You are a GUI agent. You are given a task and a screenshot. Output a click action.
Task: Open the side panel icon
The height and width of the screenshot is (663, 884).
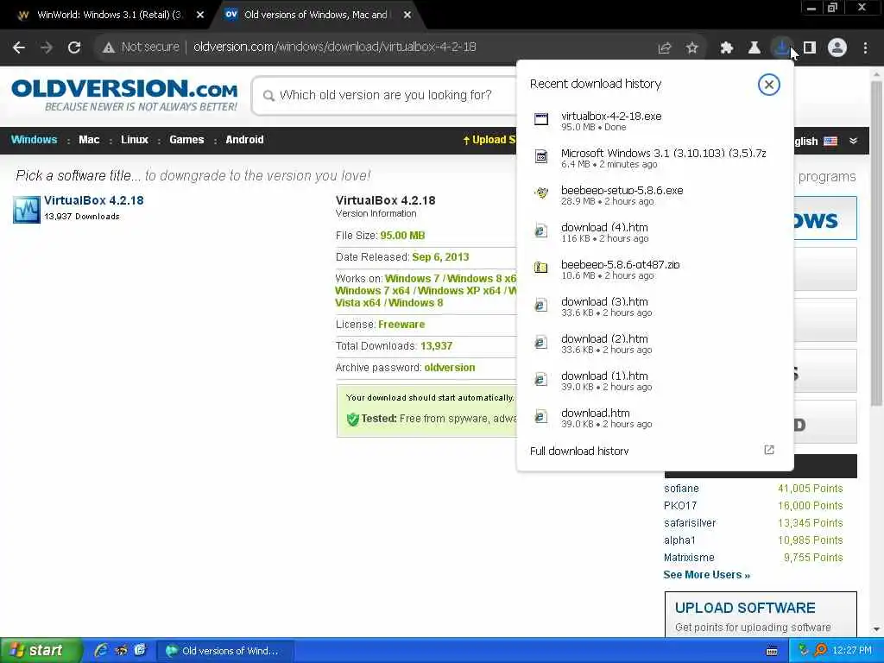click(810, 48)
